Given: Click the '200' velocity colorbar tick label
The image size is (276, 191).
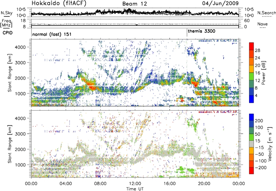Looking at the screenshot, I should click(259, 121).
